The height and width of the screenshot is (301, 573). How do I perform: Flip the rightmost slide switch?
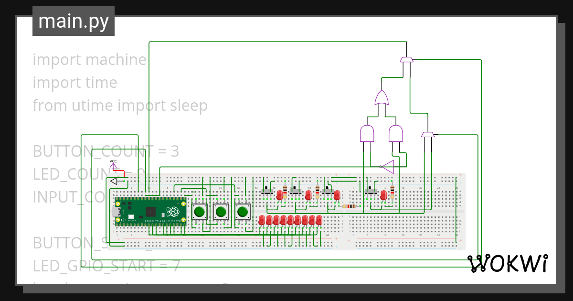(370, 190)
